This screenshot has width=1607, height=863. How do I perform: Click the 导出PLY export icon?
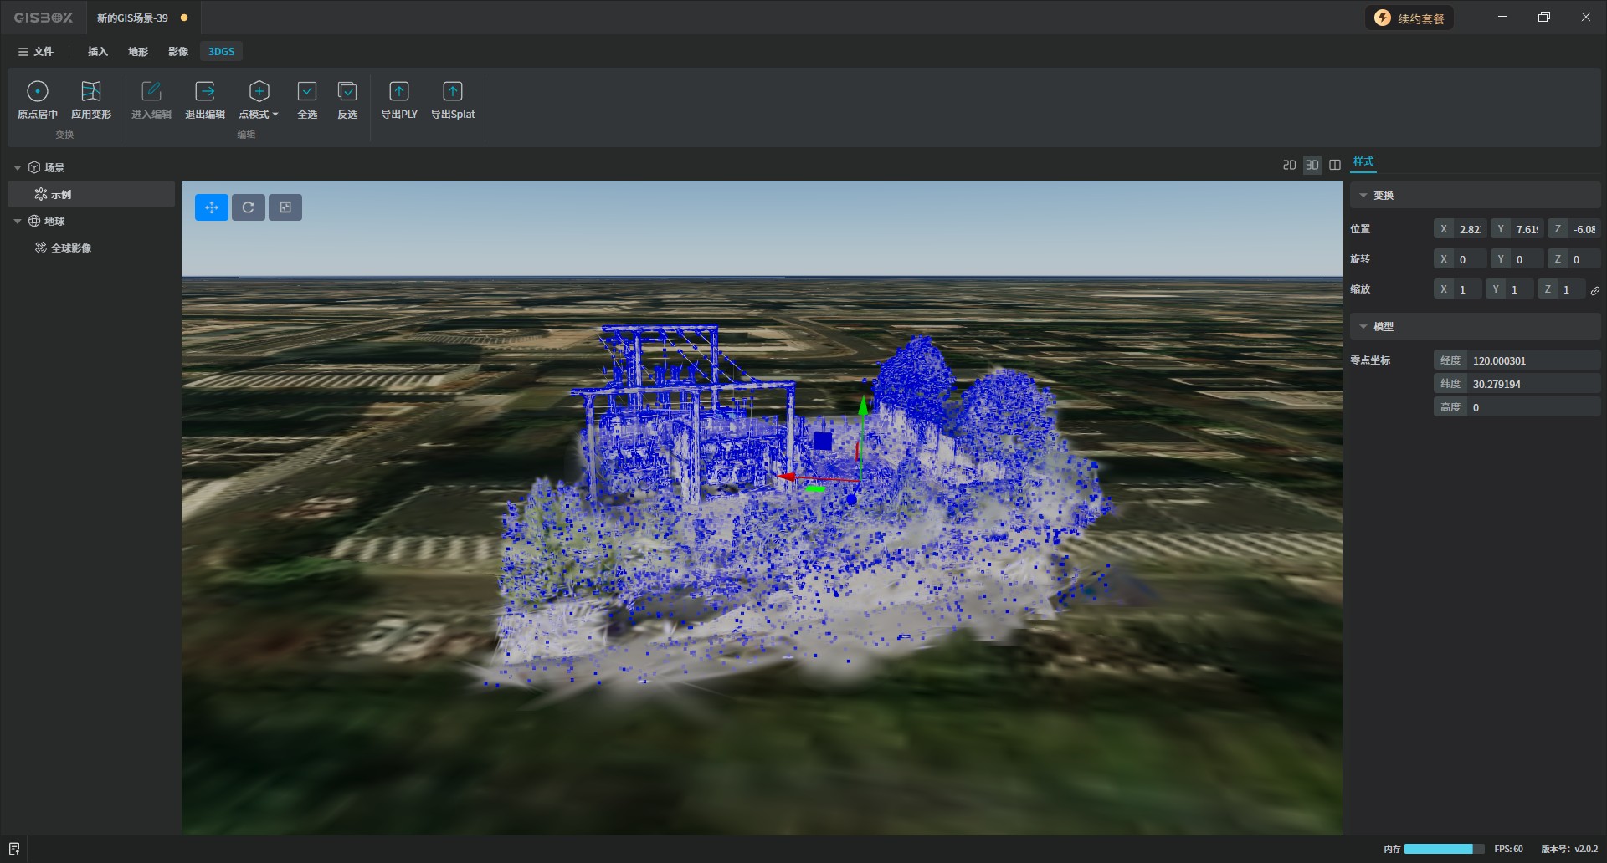[399, 92]
